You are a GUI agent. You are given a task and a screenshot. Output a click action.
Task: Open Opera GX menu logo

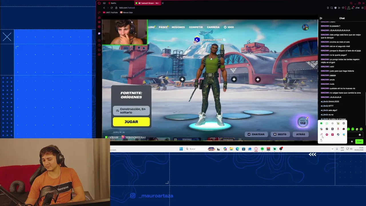click(x=99, y=3)
